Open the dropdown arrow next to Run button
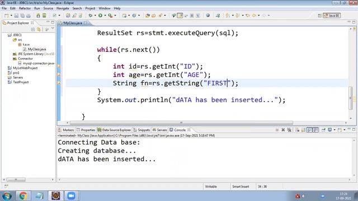 tap(105, 16)
